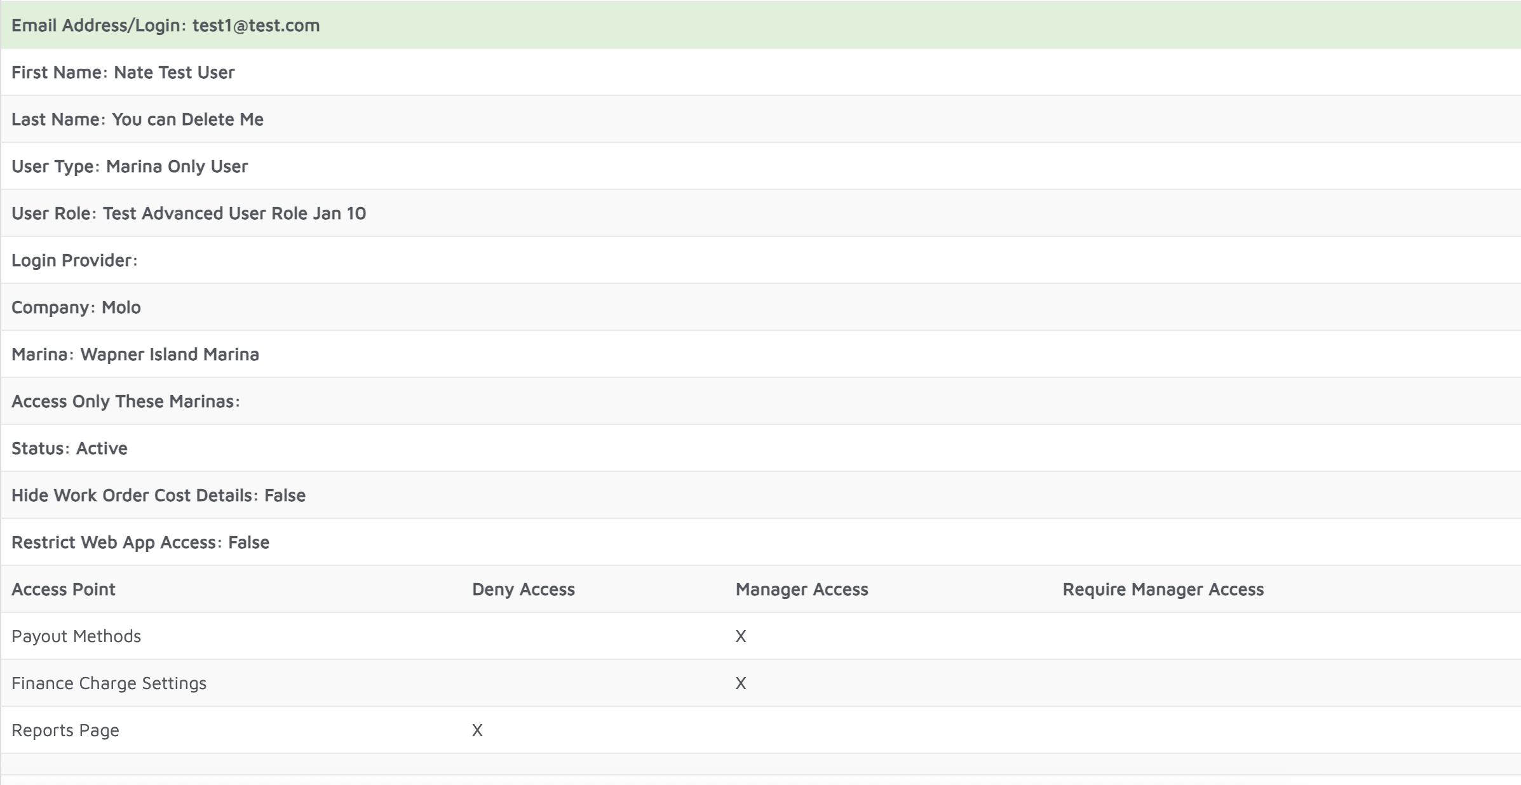
Task: Click the Email Address/Login header row
Action: tap(165, 25)
